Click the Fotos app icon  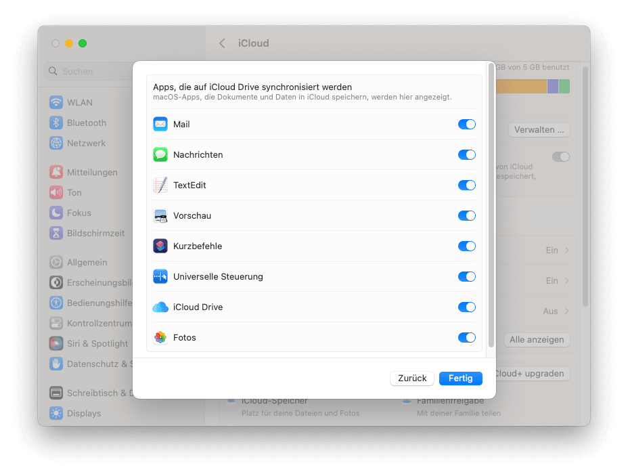(160, 337)
